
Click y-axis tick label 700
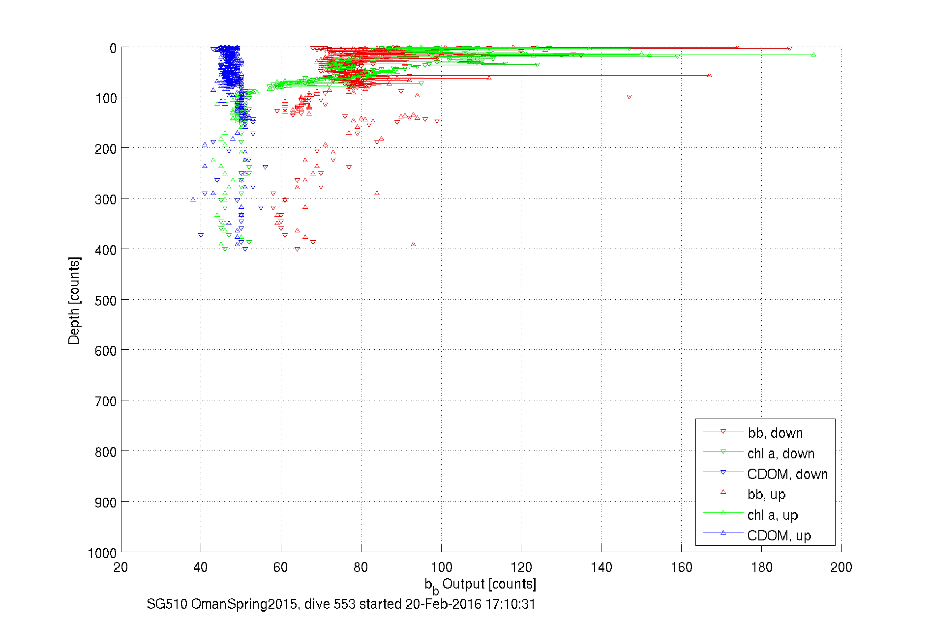[x=106, y=401]
